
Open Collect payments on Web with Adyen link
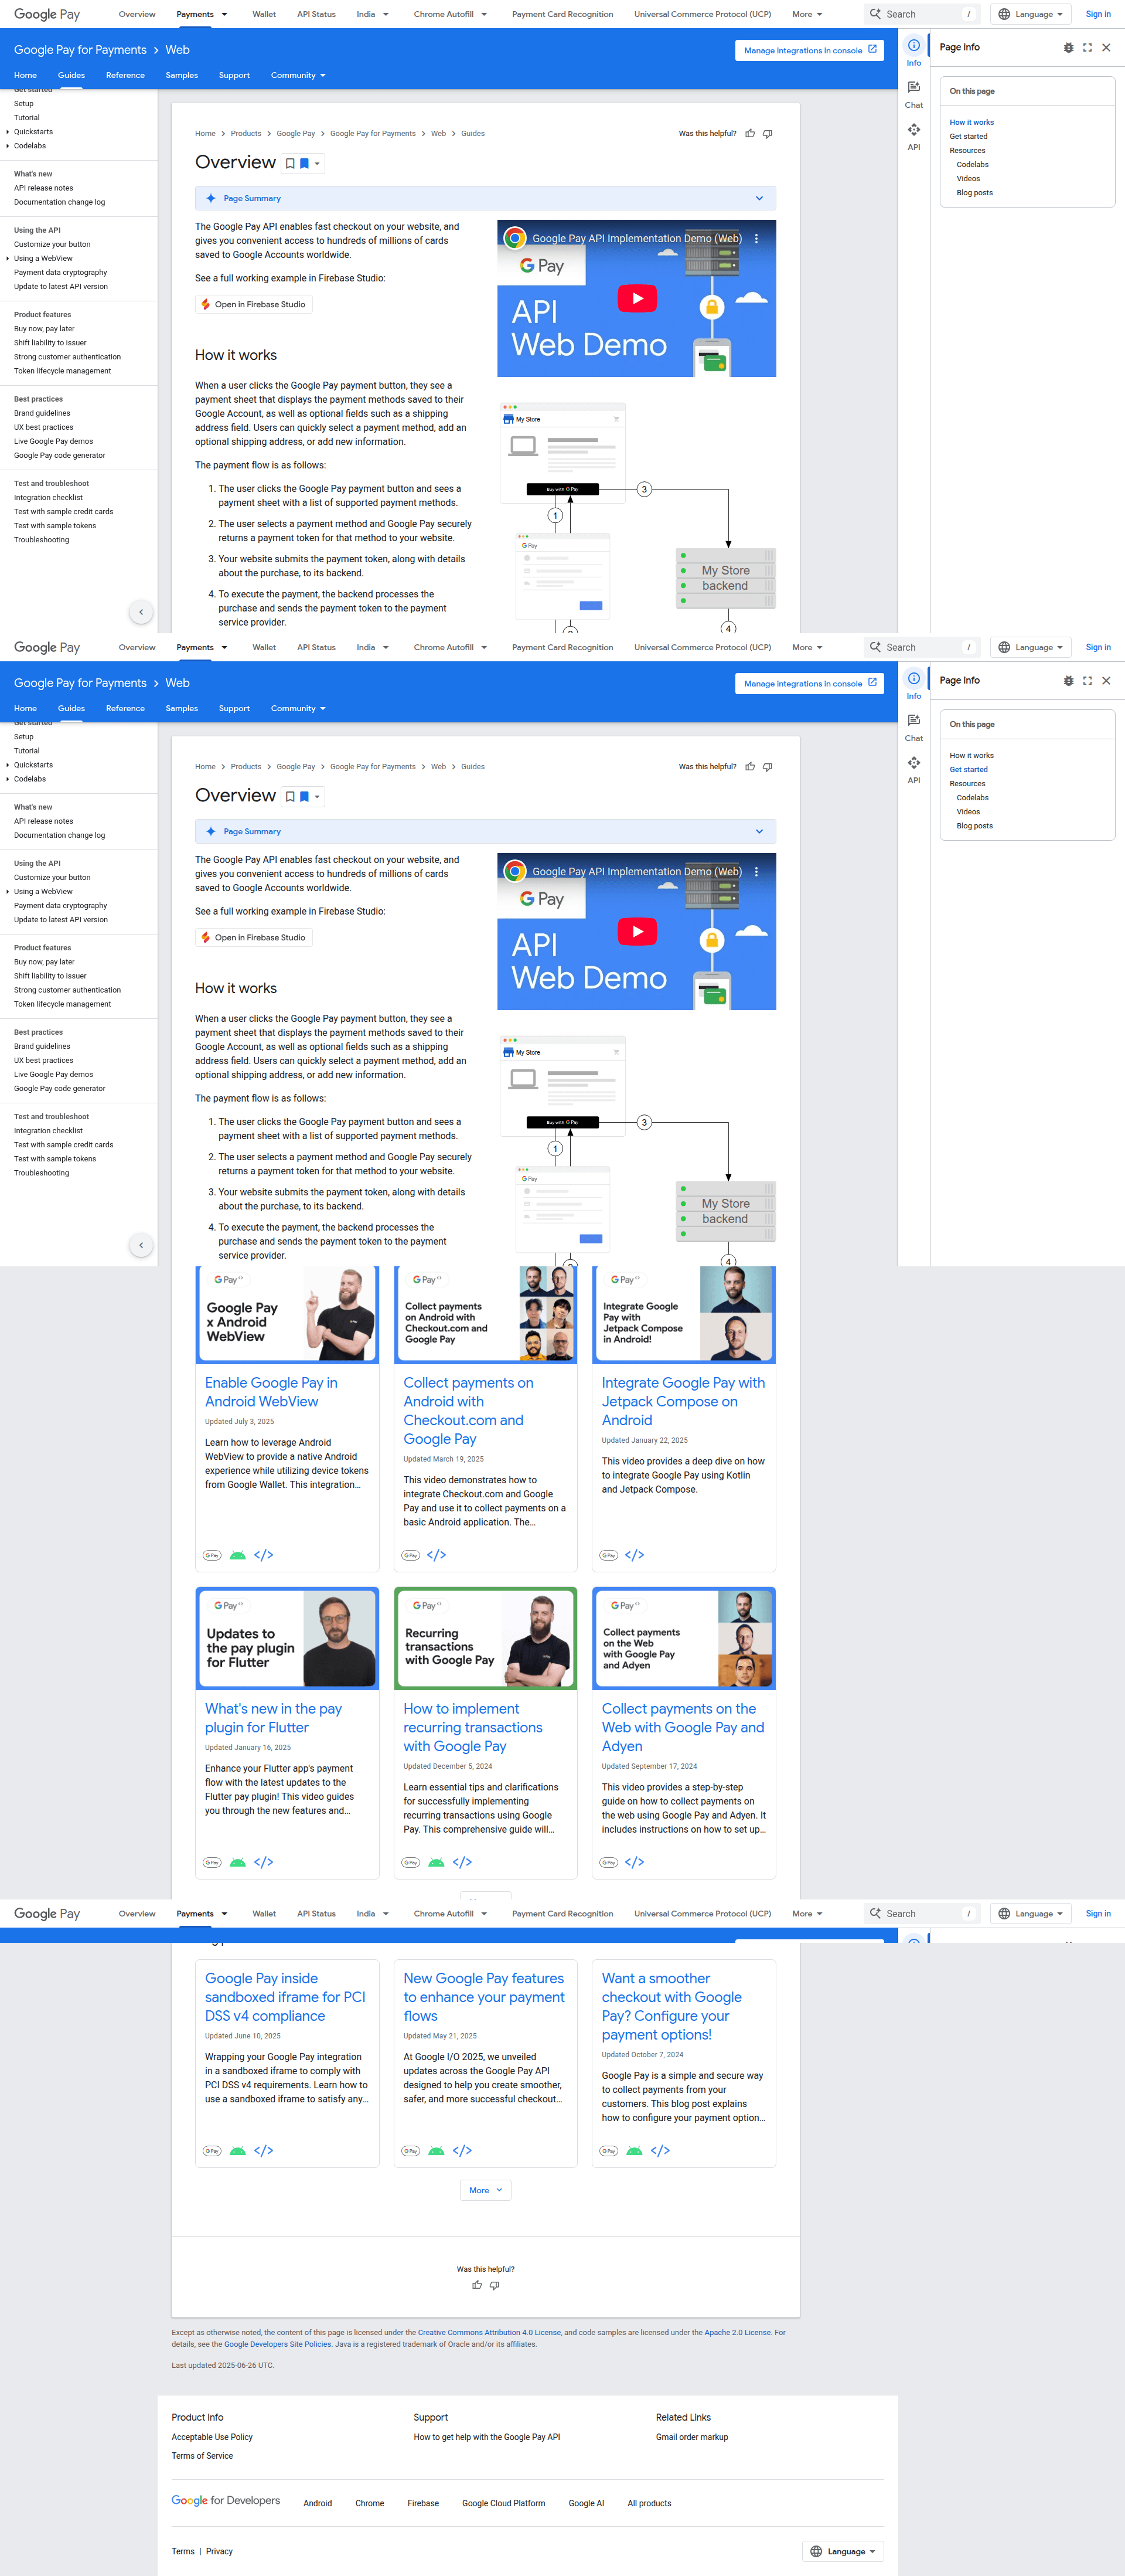click(683, 1727)
